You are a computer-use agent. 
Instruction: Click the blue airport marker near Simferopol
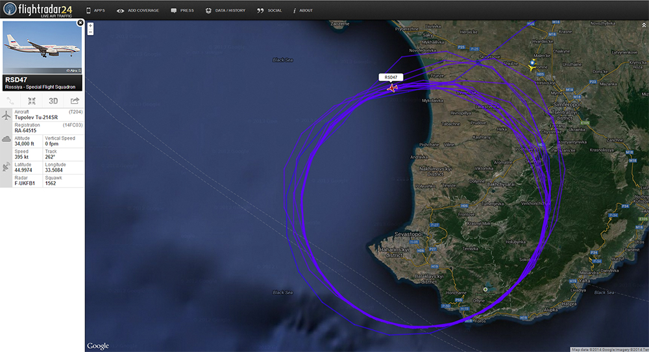(532, 62)
